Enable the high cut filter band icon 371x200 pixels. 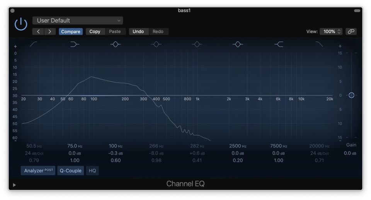tap(319, 45)
